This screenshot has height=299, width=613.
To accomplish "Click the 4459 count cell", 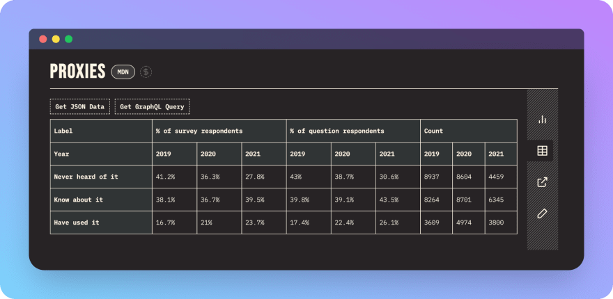I will [x=501, y=177].
